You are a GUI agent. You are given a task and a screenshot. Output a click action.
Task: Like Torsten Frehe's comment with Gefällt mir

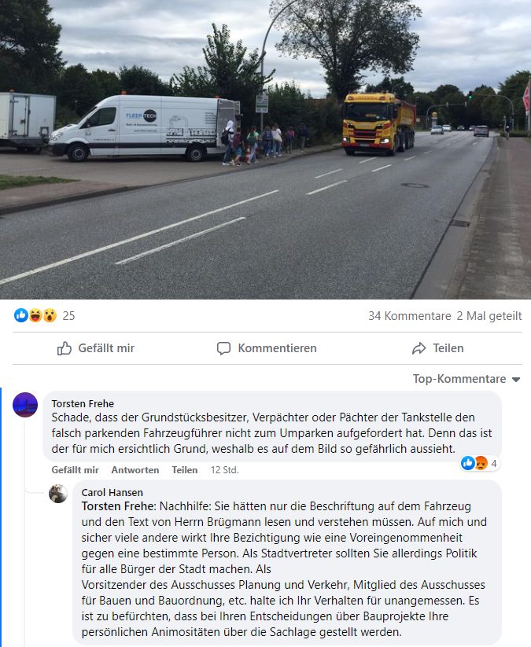76,470
